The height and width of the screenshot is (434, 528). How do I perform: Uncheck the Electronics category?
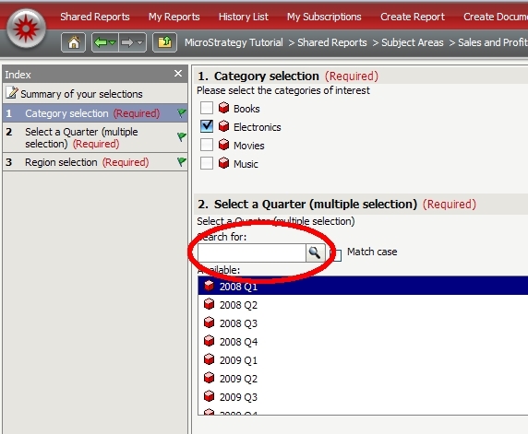pyautogui.click(x=207, y=126)
